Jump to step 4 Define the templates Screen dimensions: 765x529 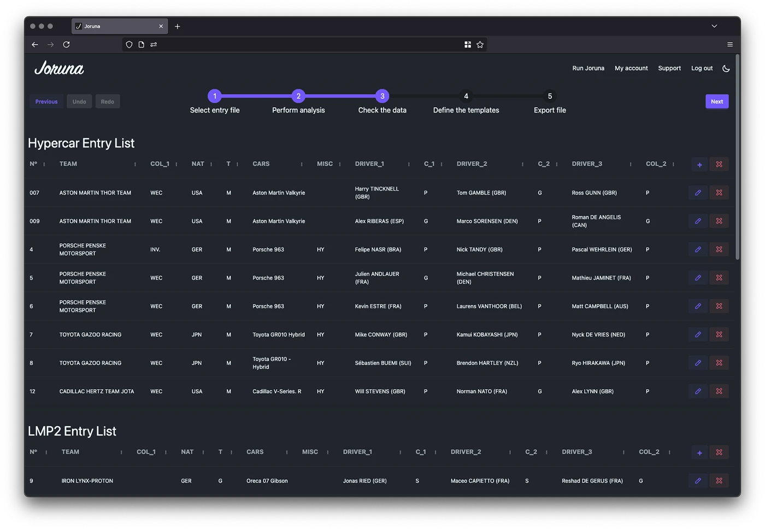point(466,96)
